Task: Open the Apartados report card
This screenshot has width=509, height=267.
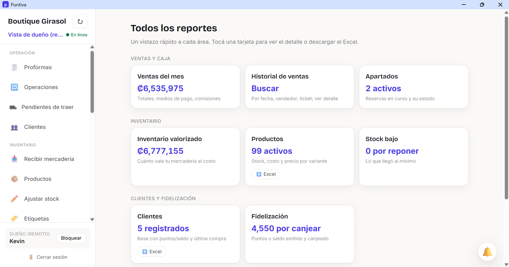Action: (414, 87)
